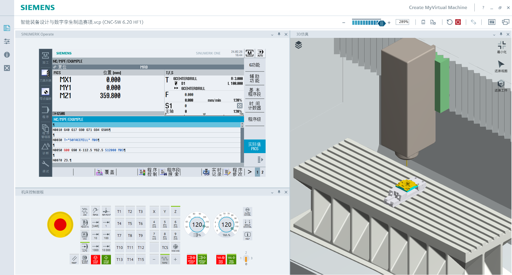512x275 pixels.
Task: Pin the 机床控制面板 panel
Action: 279,192
